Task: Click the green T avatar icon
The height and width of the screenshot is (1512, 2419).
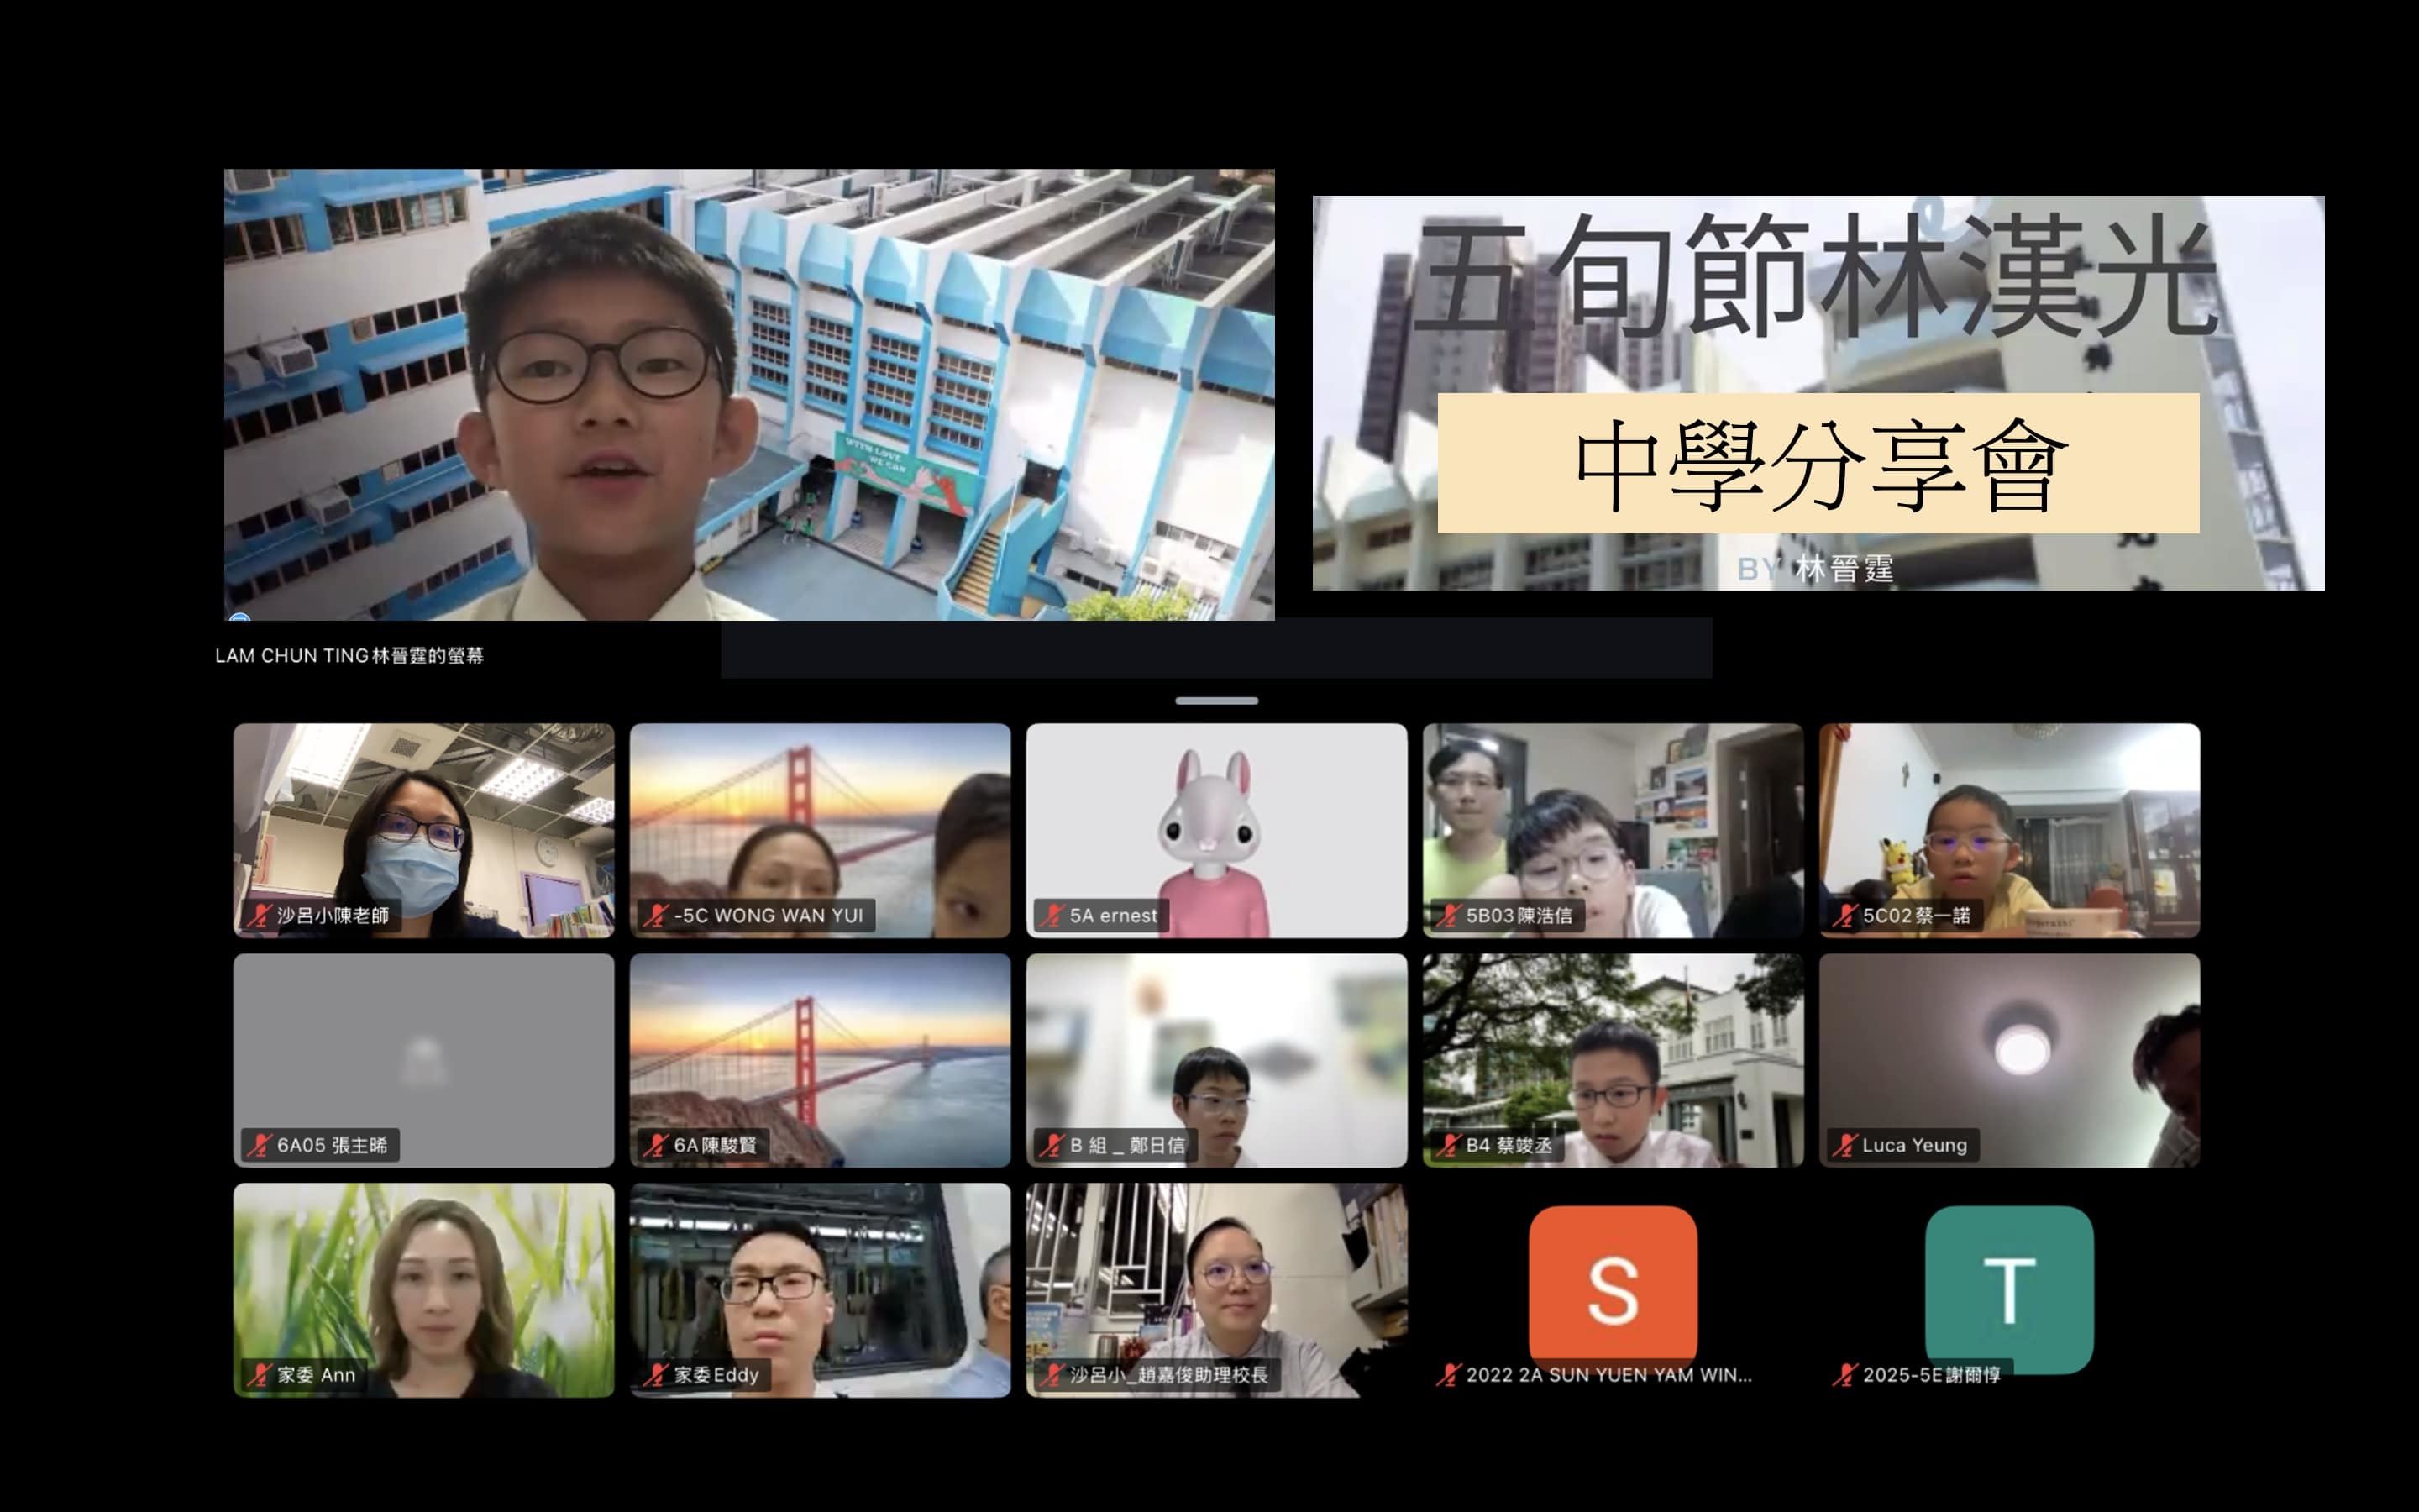Action: tap(2008, 1284)
